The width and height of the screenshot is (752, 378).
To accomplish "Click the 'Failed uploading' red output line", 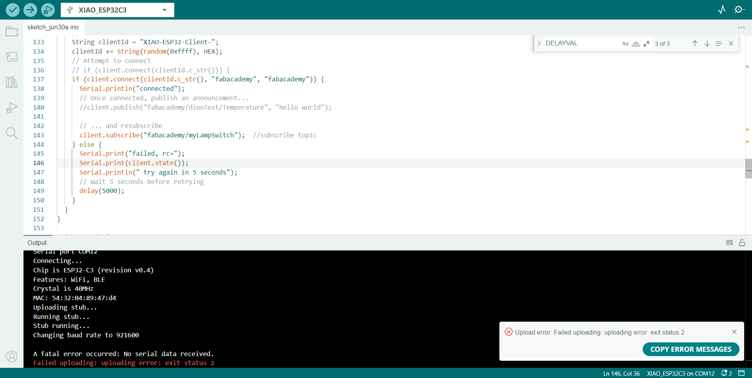I will point(124,363).
